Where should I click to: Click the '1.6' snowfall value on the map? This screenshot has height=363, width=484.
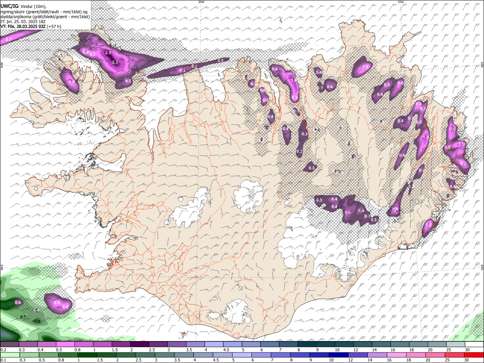click(293, 80)
